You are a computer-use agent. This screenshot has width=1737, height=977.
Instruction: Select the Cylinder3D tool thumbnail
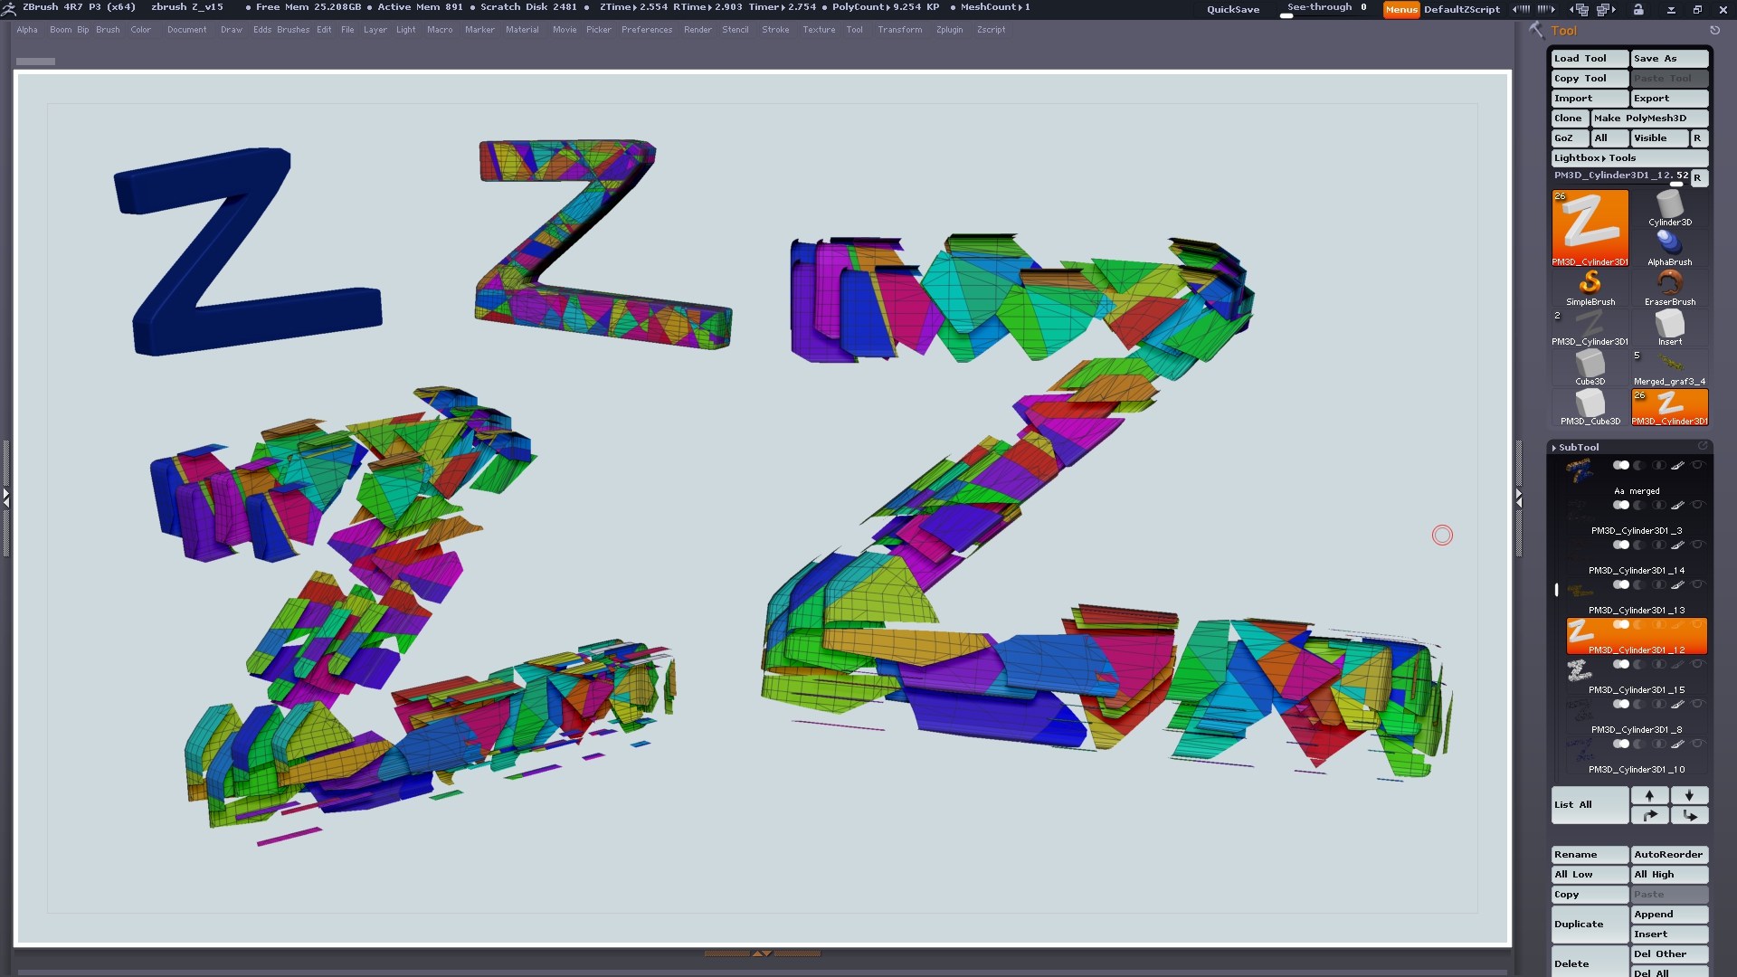coord(1669,207)
